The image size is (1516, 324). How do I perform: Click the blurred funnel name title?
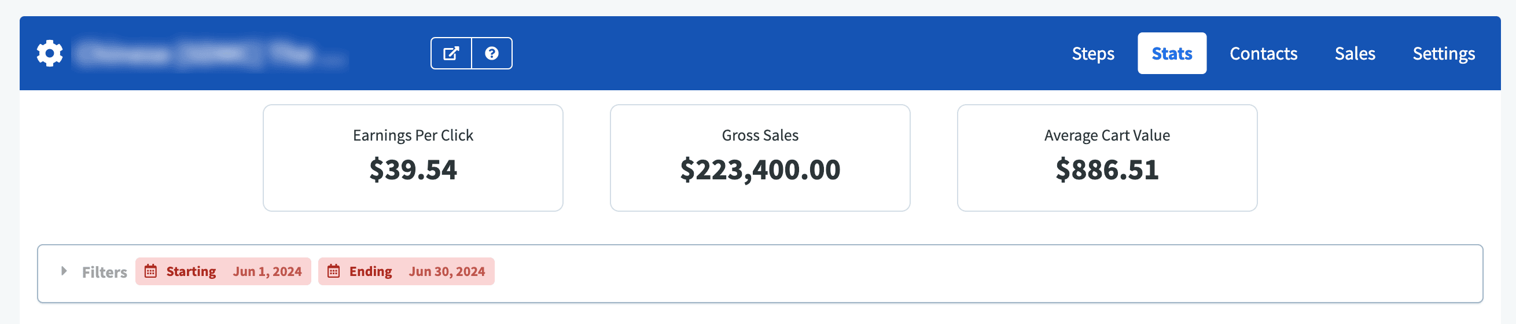tap(210, 54)
